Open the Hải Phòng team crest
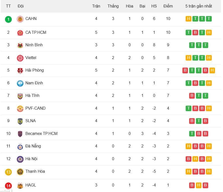Screen dimensions: 223x192 pos(20,71)
